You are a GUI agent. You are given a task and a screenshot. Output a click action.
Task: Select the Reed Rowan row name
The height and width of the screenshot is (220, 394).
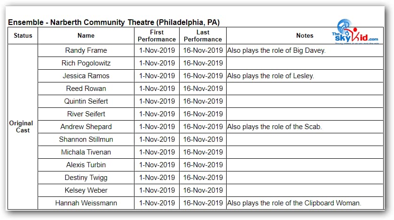[86, 89]
